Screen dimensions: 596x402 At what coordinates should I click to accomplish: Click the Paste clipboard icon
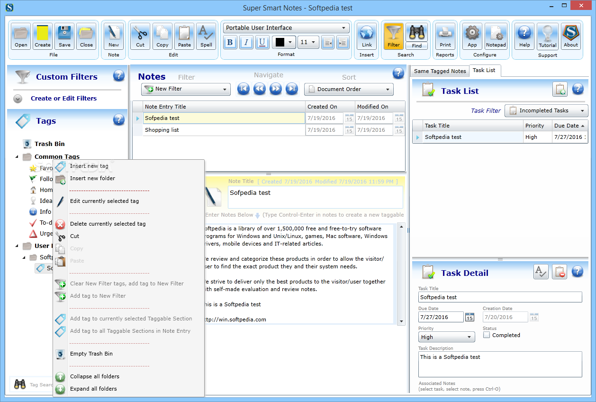[184, 36]
